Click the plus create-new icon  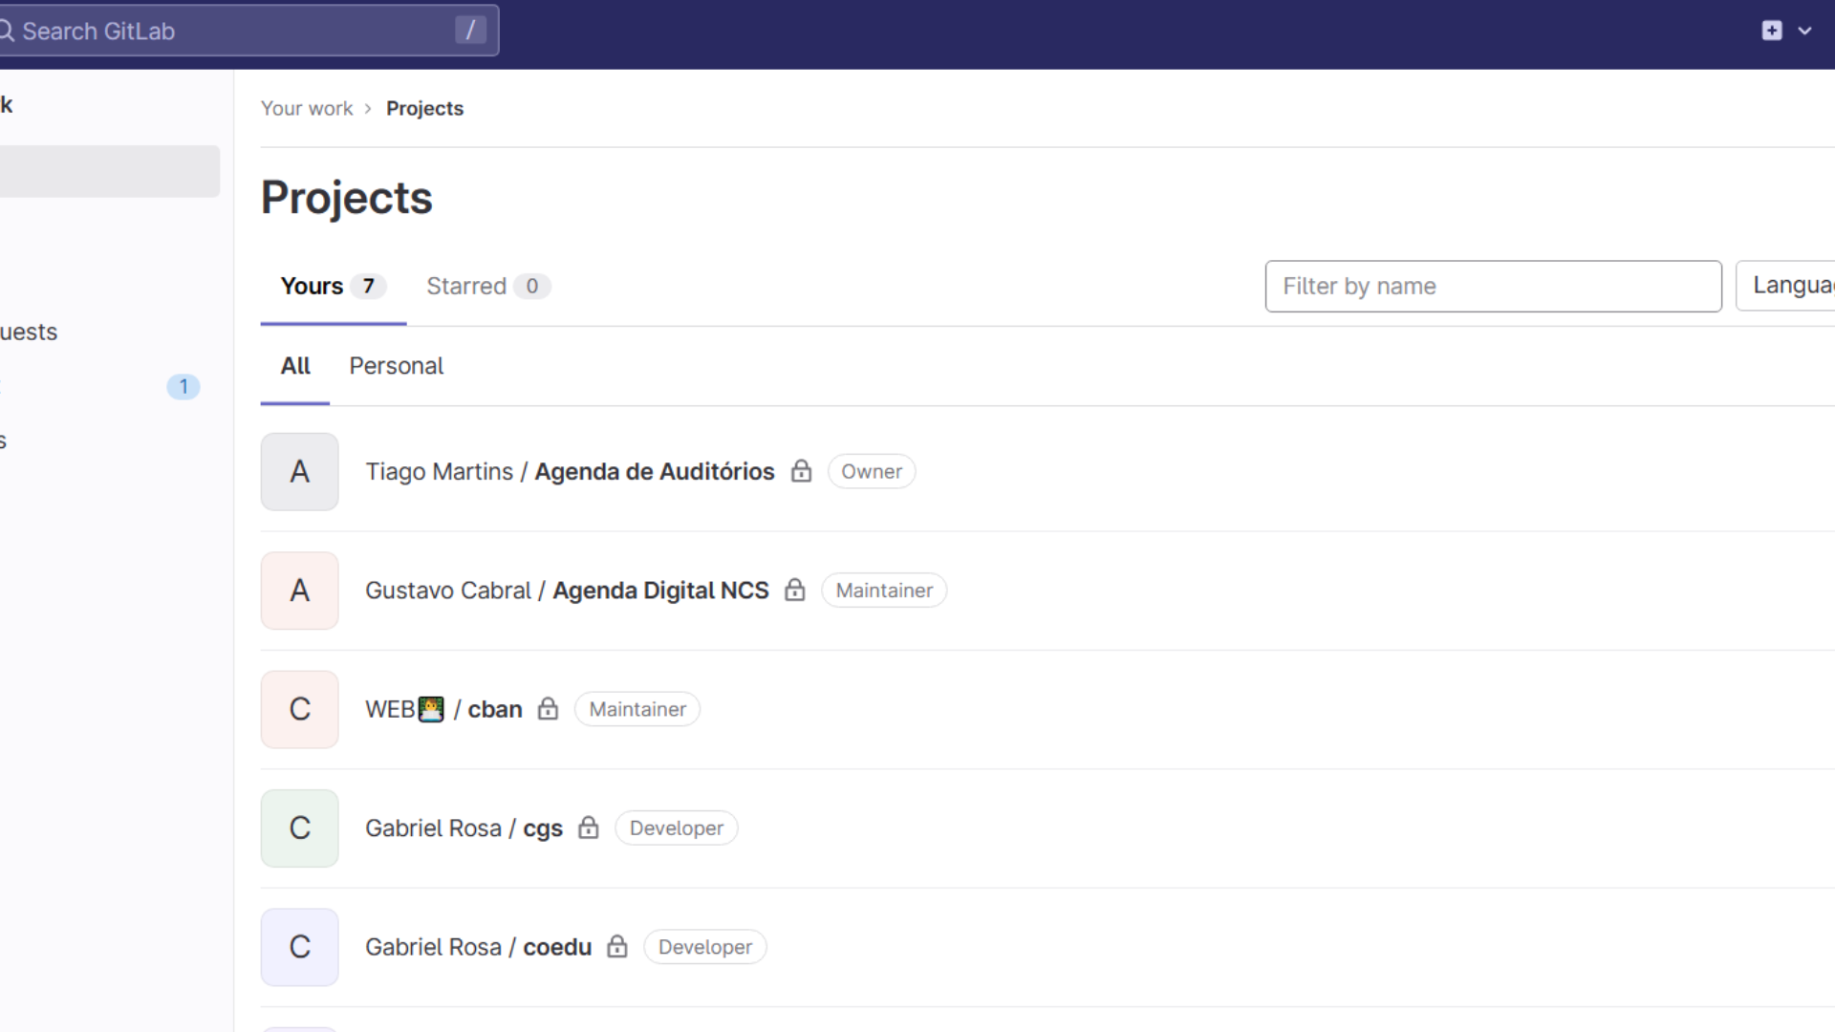click(x=1771, y=31)
